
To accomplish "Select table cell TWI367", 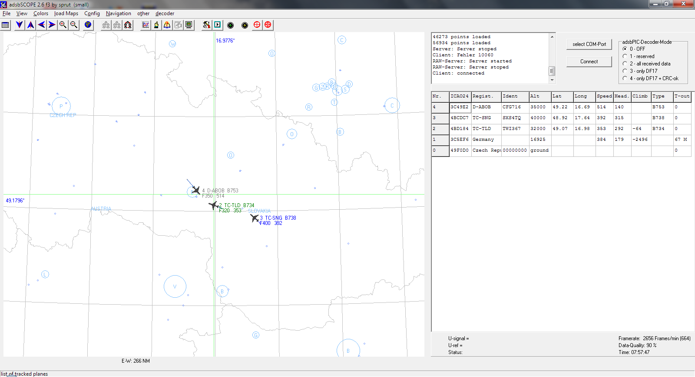I will click(x=515, y=129).
